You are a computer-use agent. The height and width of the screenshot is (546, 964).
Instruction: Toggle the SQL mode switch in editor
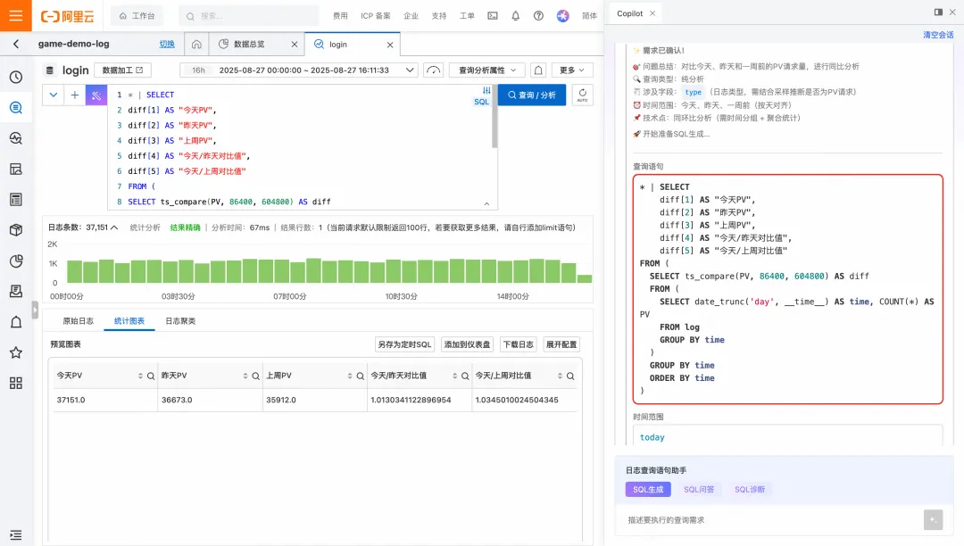[481, 95]
